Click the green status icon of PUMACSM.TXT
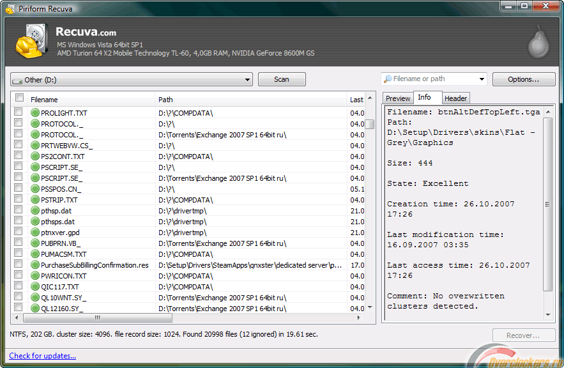The image size is (564, 368). click(x=35, y=254)
